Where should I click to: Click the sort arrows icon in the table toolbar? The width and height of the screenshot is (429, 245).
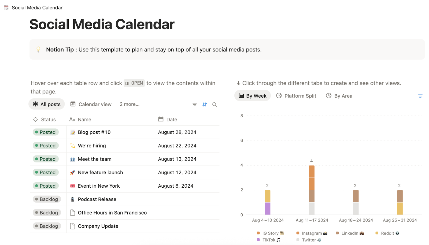pyautogui.click(x=205, y=104)
